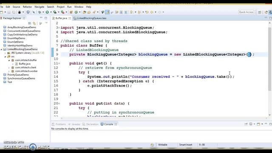This screenshot has width=272, height=153.
Task: Click the Next Annotation icon
Action: click(x=131, y=12)
